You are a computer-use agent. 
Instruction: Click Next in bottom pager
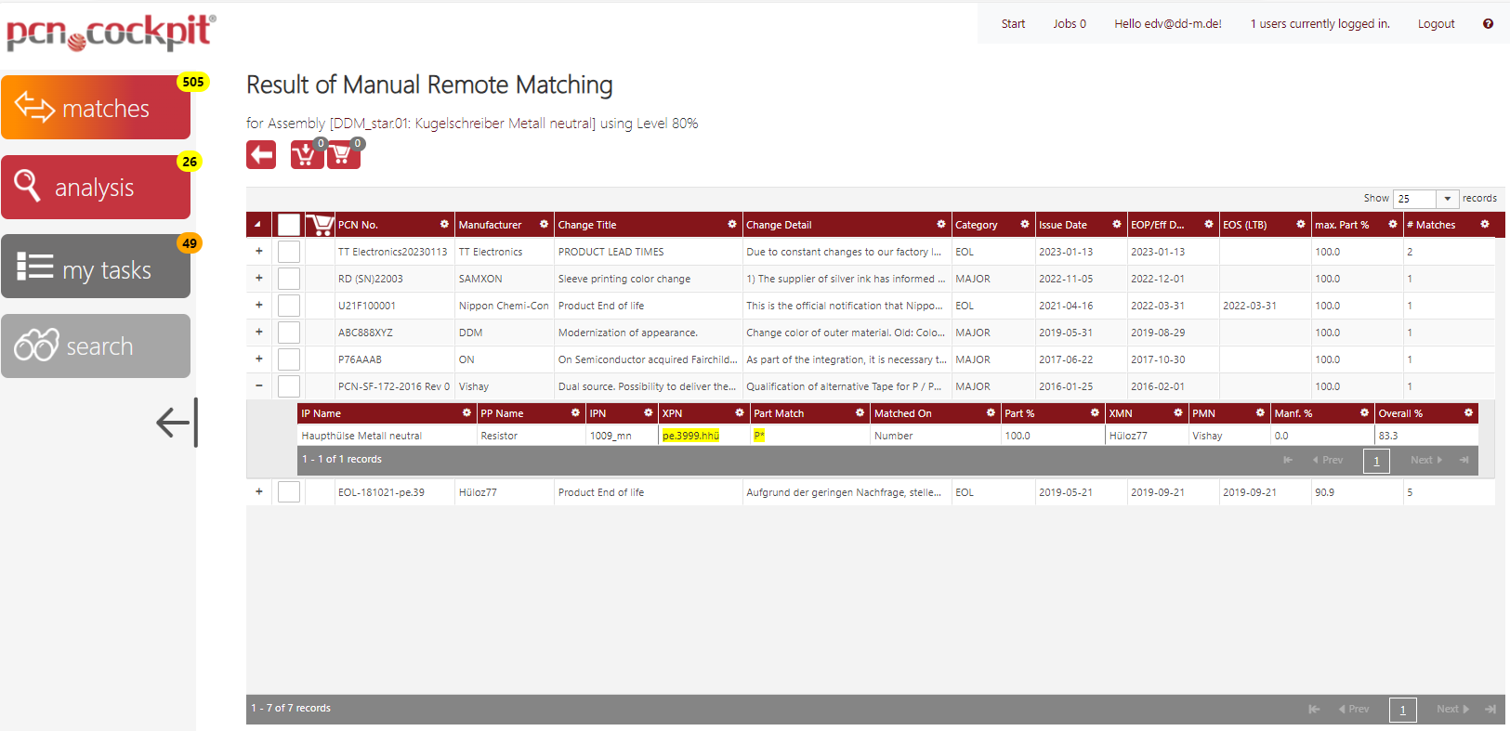[x=1453, y=709]
